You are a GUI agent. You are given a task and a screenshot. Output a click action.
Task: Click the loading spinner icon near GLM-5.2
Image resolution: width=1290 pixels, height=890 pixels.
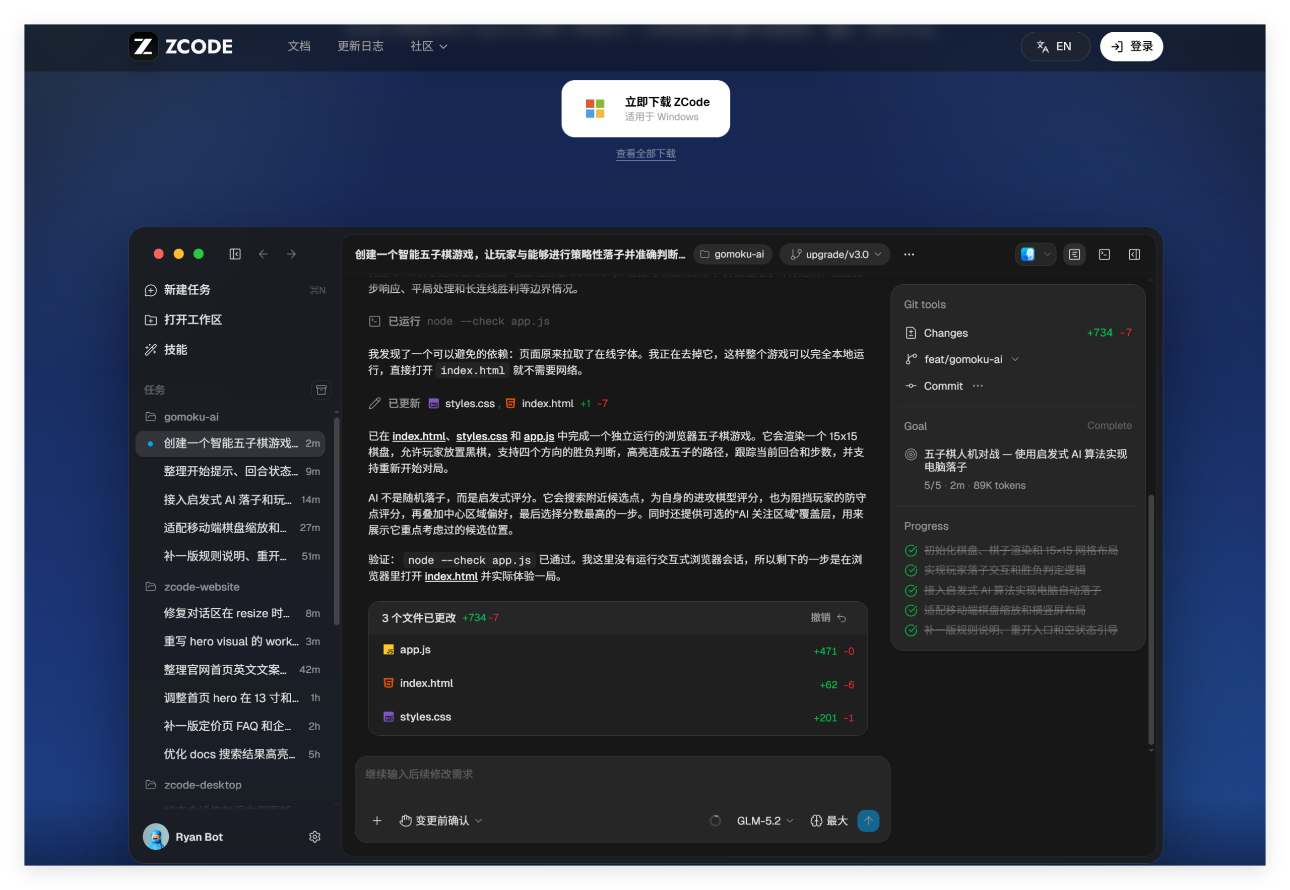715,820
